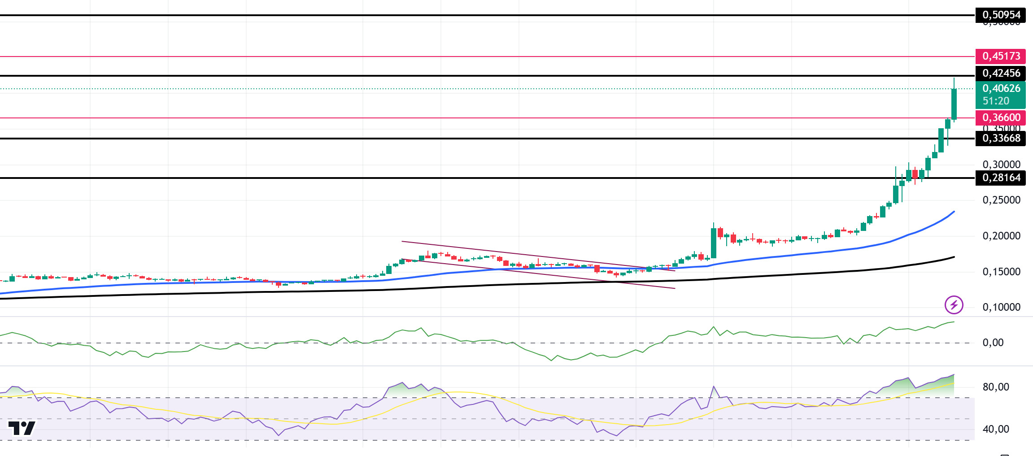Click the 0,30000 axis price value
Viewport: 1033px width, 456px height.
point(1001,165)
